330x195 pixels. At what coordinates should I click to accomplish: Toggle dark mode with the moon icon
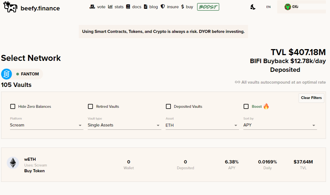tap(253, 7)
